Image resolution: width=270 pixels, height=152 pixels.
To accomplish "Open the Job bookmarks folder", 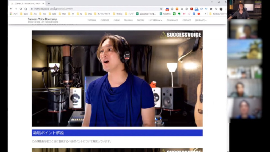I will tap(33, 14).
